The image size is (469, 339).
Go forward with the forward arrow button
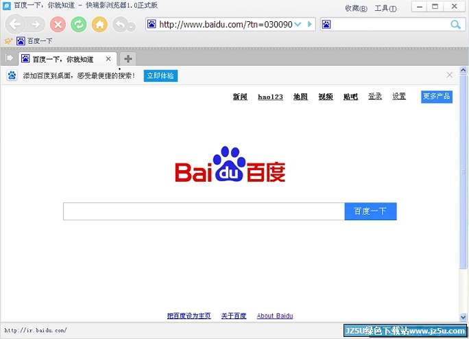(x=36, y=25)
